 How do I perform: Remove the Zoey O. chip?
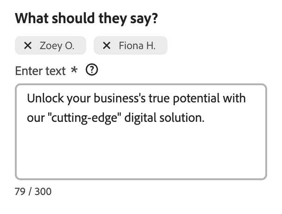pyautogui.click(x=27, y=46)
